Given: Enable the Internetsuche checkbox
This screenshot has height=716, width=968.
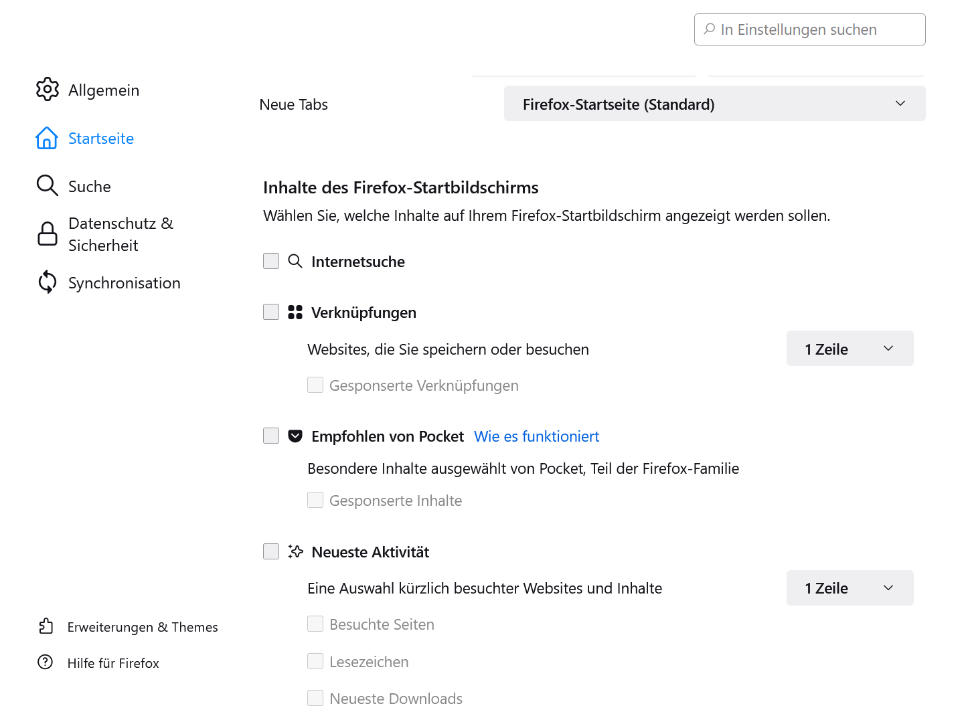Looking at the screenshot, I should [x=271, y=261].
